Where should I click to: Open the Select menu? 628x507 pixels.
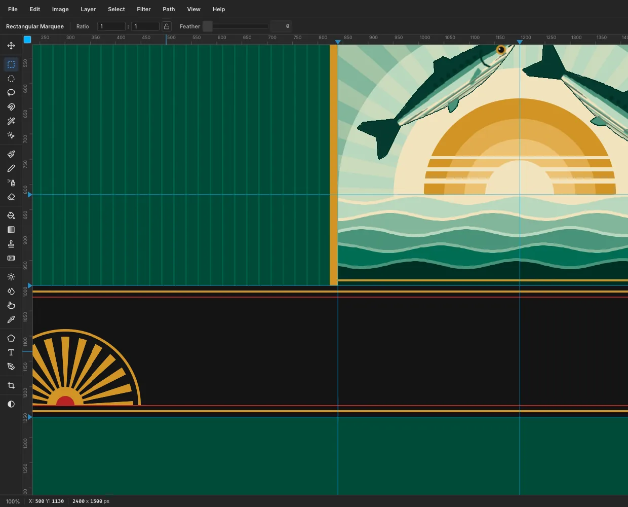click(x=116, y=9)
